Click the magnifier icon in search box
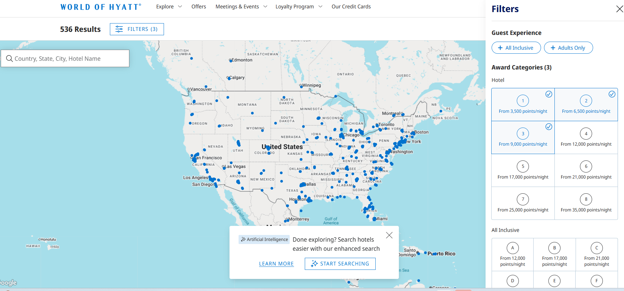The image size is (624, 291). tap(9, 59)
